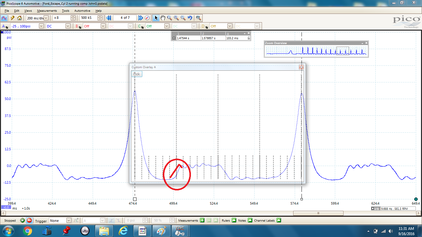The height and width of the screenshot is (237, 422).
Task: Click the x1.0 axis scale button
Action: click(6, 208)
